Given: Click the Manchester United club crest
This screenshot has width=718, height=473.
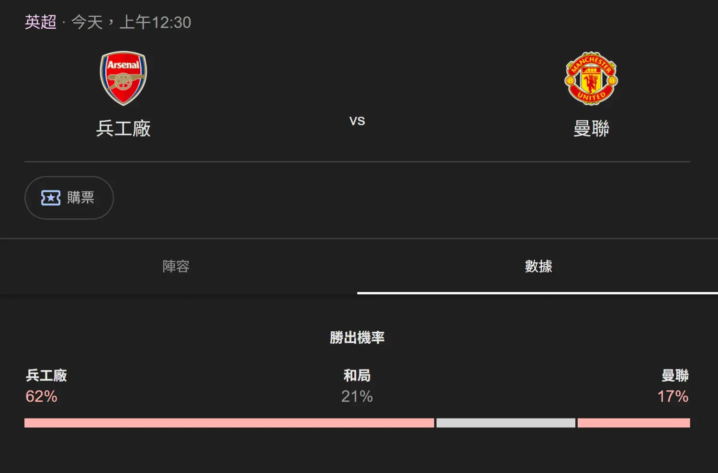Looking at the screenshot, I should click(591, 79).
